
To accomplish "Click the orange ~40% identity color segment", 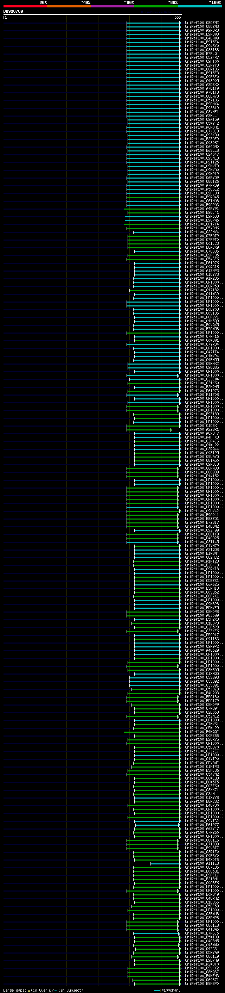I will click(69, 6).
